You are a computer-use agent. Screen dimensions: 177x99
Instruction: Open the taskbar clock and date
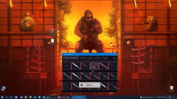point(169,97)
